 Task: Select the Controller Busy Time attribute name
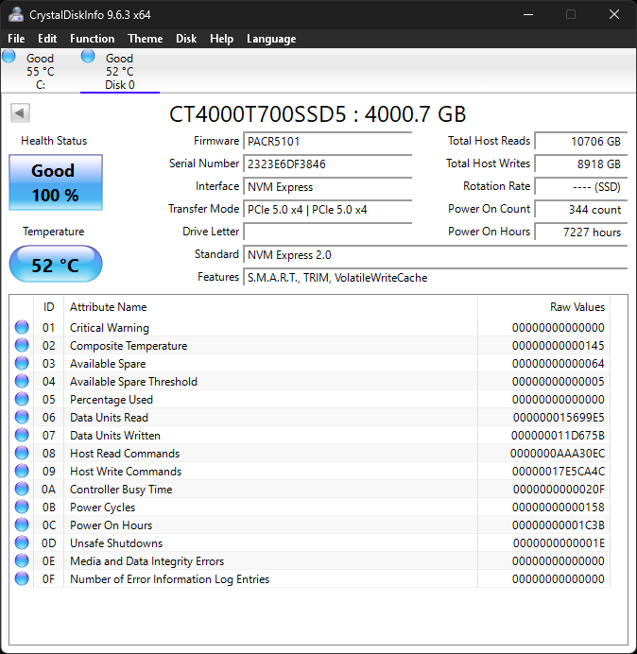click(121, 490)
